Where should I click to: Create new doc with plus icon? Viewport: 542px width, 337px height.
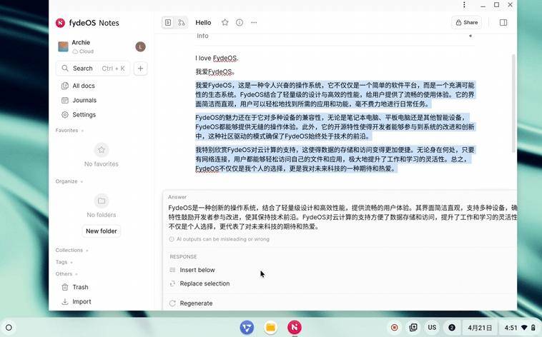tap(140, 69)
